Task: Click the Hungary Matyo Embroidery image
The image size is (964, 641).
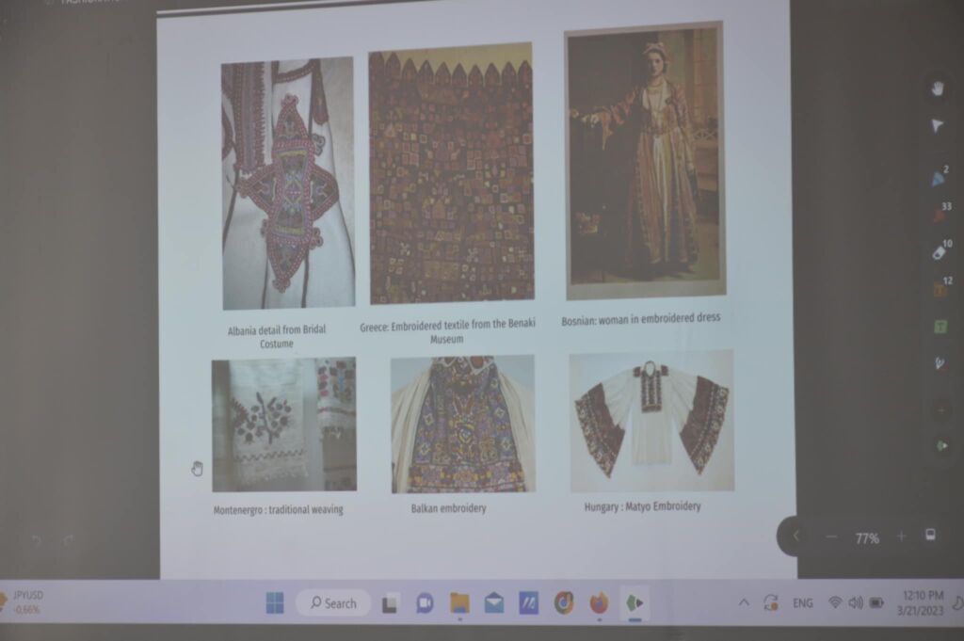Action: click(x=651, y=421)
